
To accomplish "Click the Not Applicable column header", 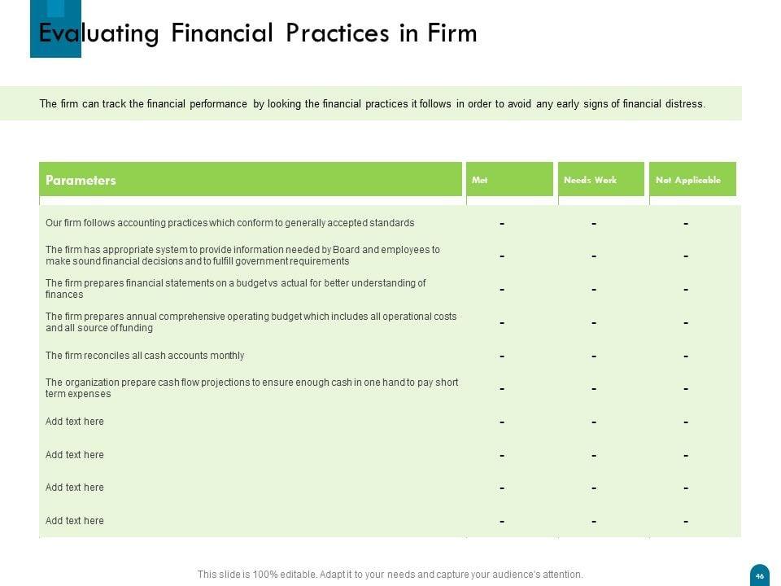I will [692, 180].
